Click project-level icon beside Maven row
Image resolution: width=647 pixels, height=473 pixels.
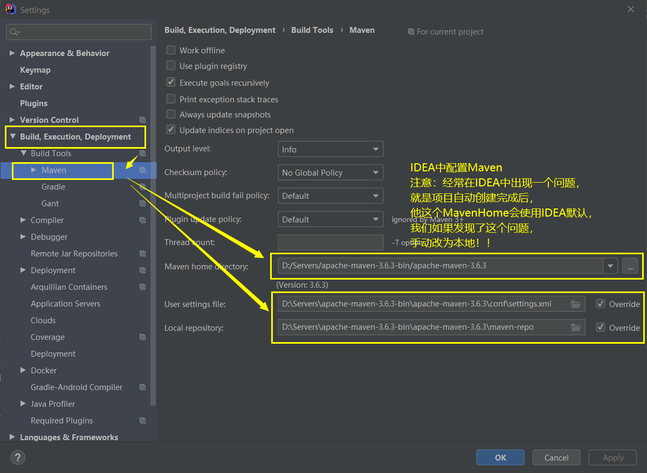coord(142,170)
